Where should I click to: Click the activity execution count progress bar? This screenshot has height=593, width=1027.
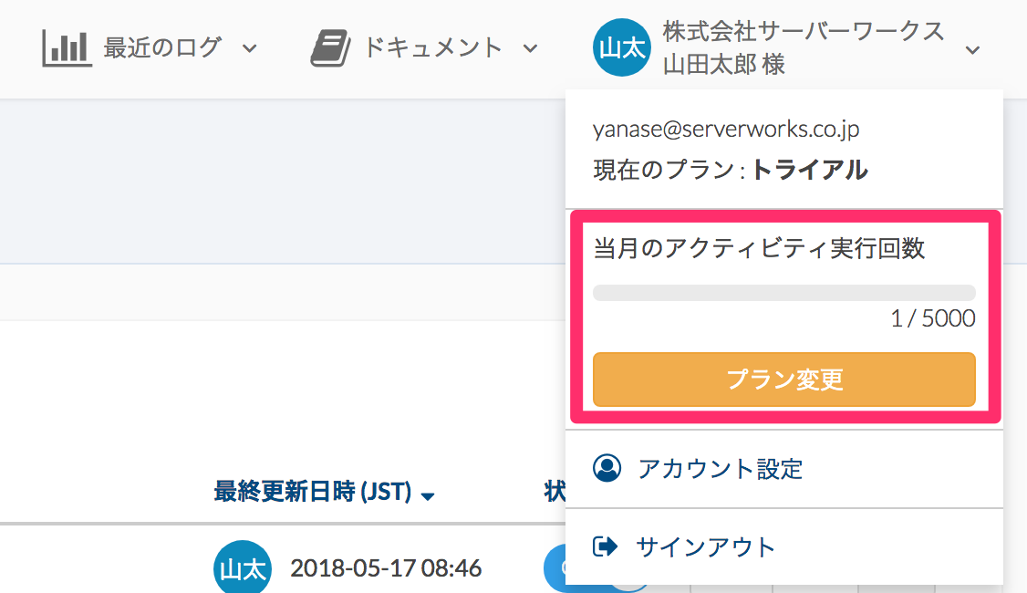coord(784,292)
